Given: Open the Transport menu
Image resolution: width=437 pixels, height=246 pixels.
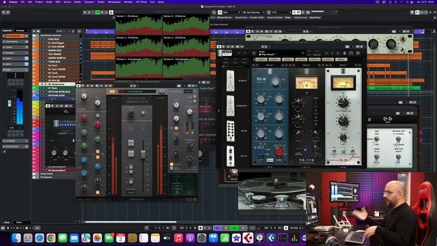Looking at the screenshot, I should click(89, 2).
